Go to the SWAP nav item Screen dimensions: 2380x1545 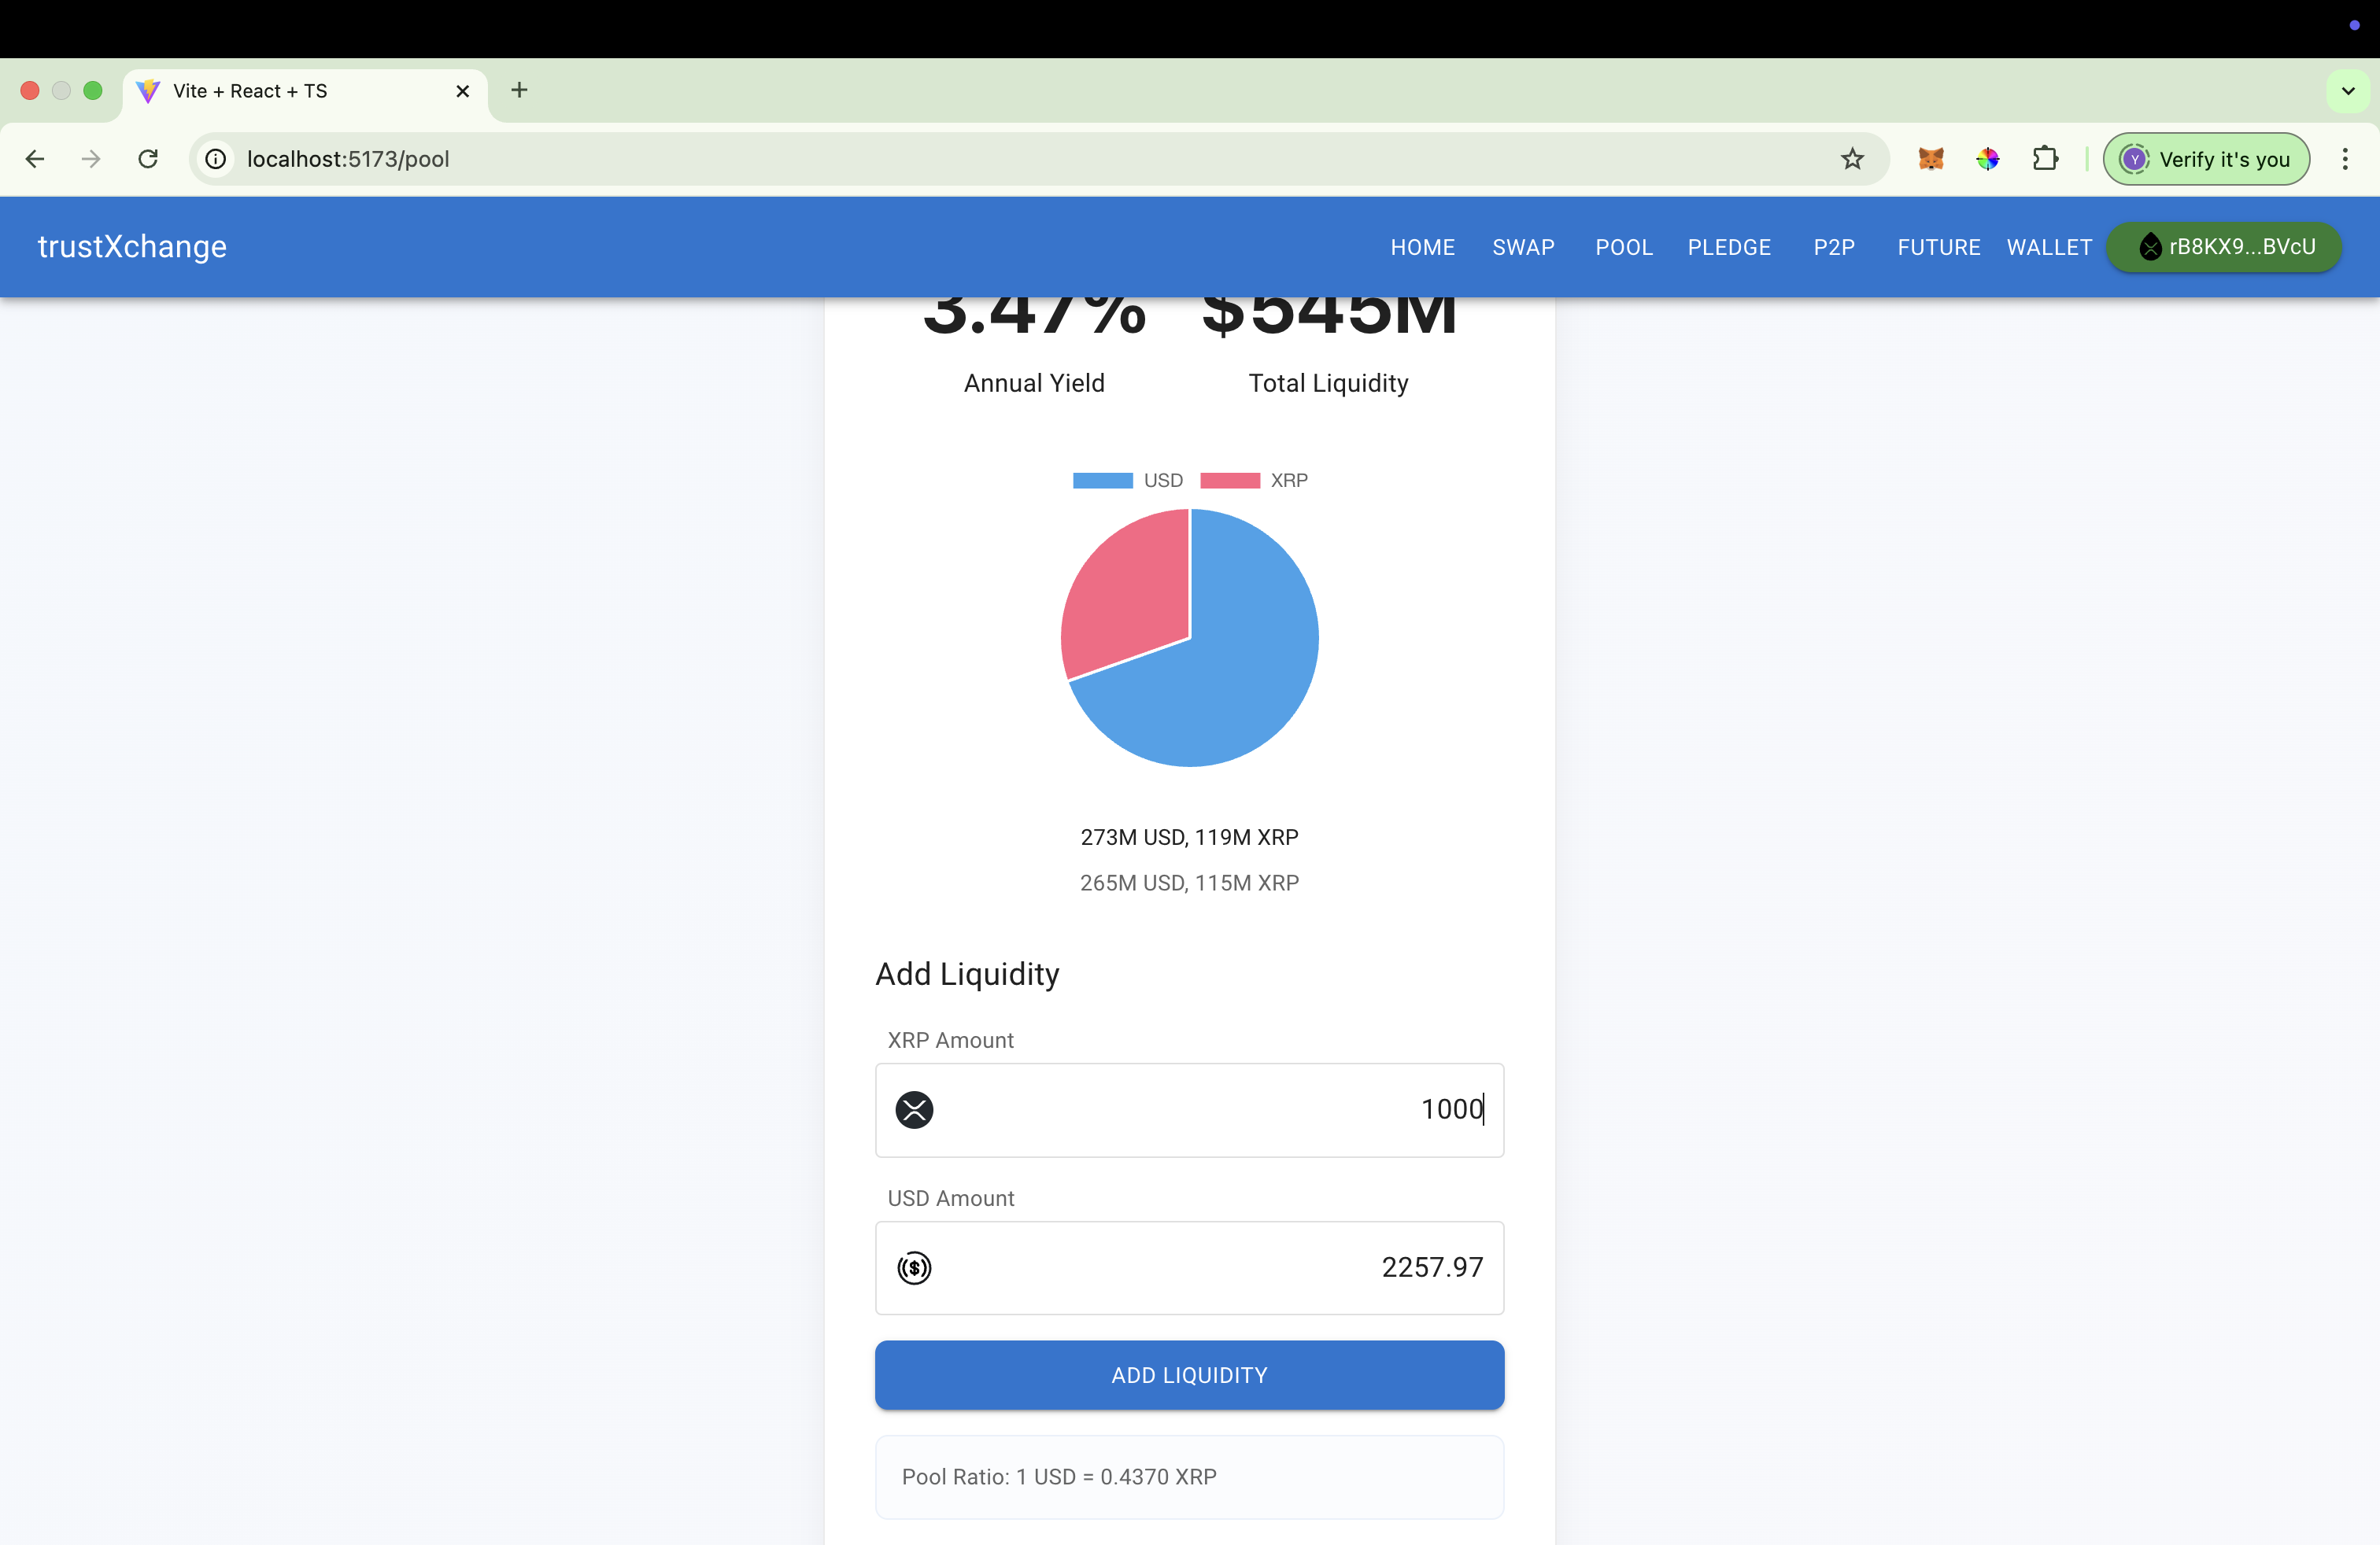(x=1523, y=247)
